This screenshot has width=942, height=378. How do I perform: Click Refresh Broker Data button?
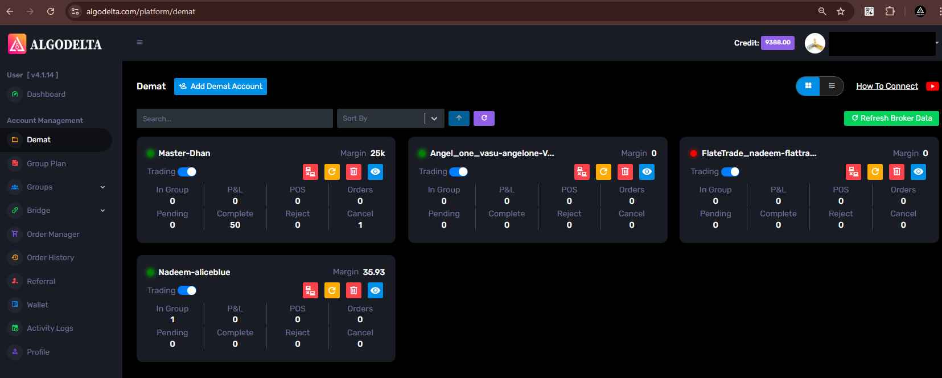tap(891, 118)
